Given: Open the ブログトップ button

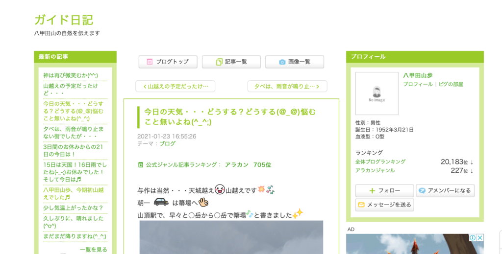Looking at the screenshot, I should tap(168, 62).
